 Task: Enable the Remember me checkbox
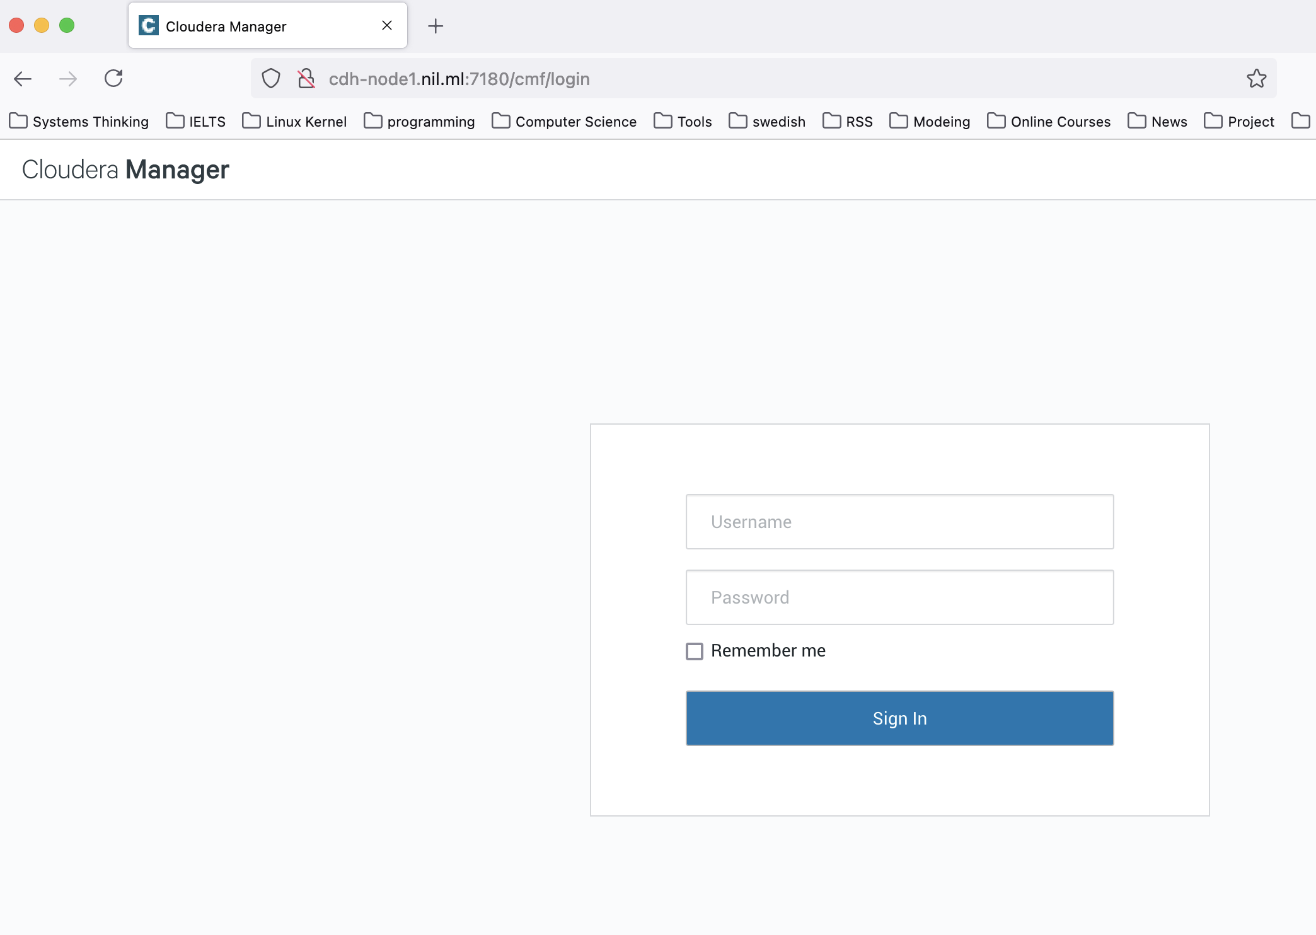[695, 651]
